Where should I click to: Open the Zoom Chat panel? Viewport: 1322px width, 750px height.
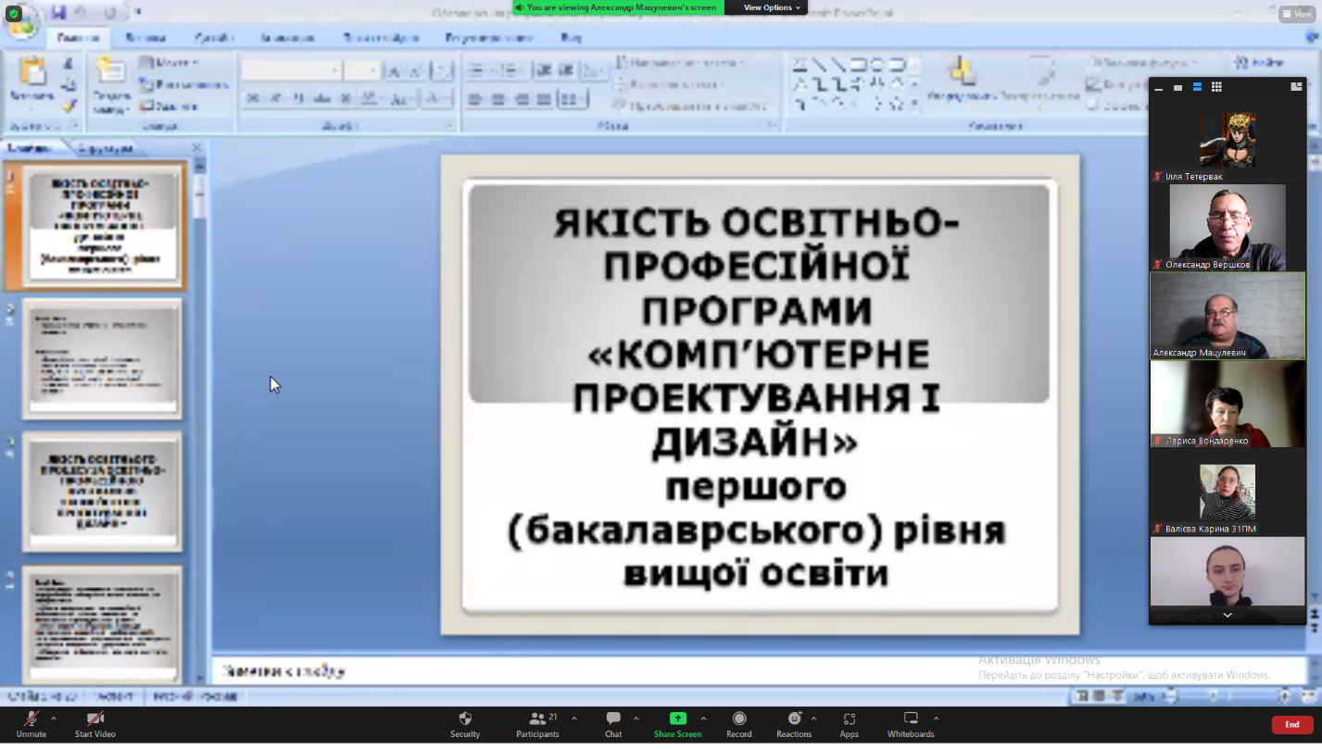pos(613,724)
